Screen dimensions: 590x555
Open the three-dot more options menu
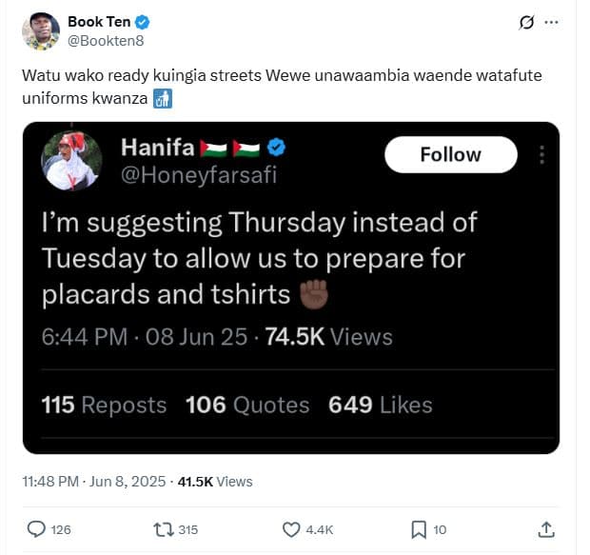point(553,22)
